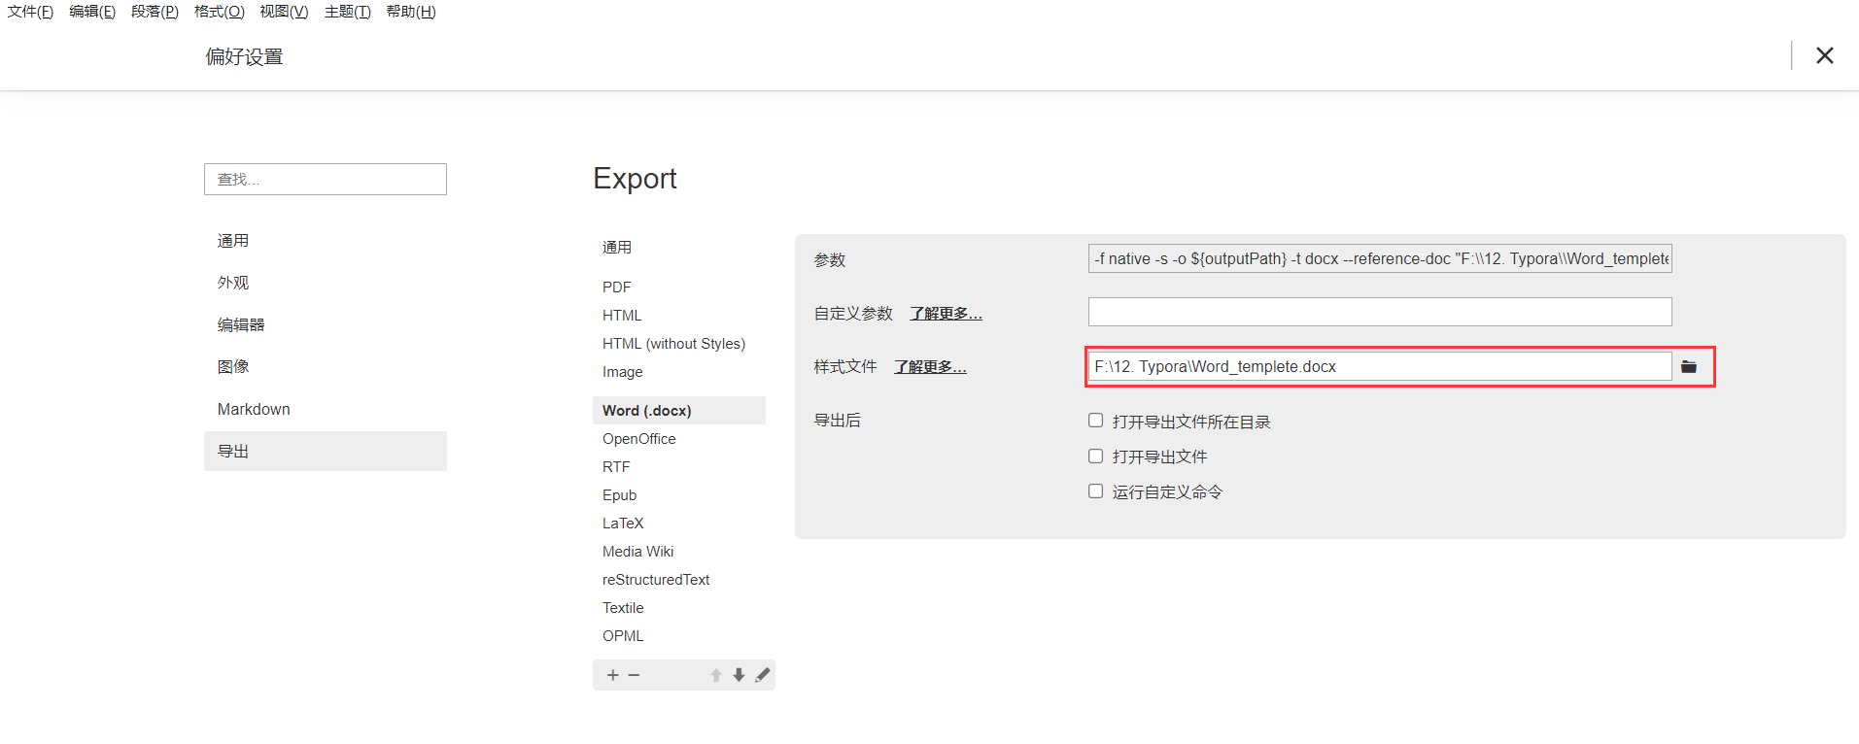Click the empty 自定义参数 input field
Image resolution: width=1859 pixels, height=744 pixels.
tap(1380, 312)
